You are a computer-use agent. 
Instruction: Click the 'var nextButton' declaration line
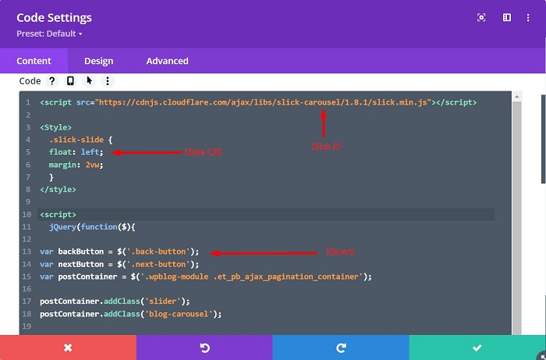click(x=119, y=264)
